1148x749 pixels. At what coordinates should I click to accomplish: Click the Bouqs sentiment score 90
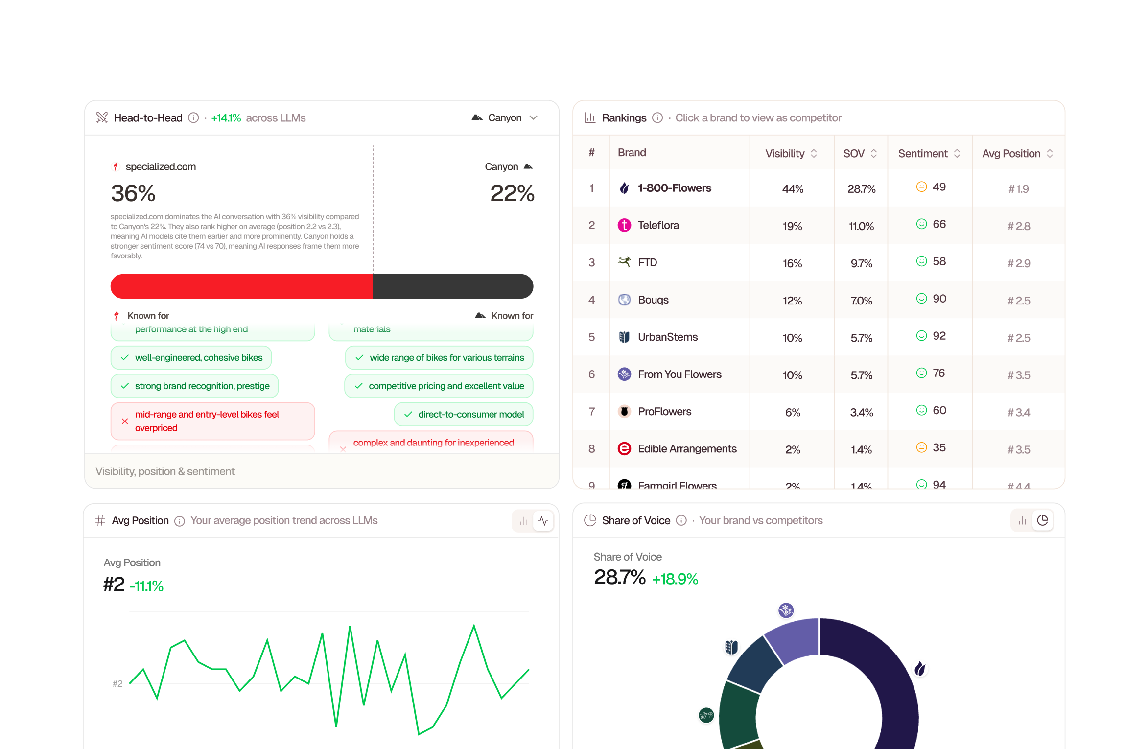pyautogui.click(x=939, y=299)
